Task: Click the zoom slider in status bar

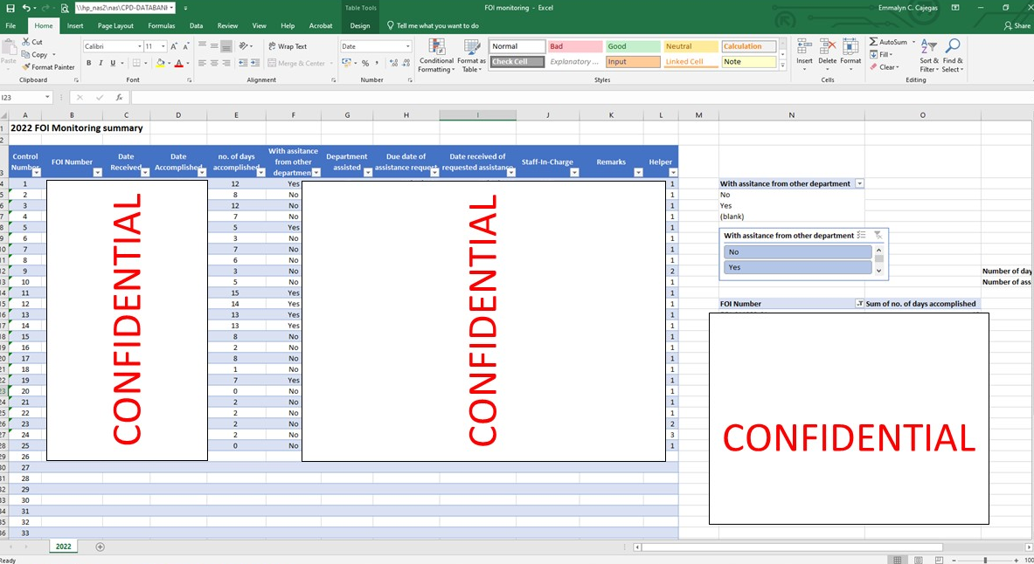Action: [x=985, y=560]
